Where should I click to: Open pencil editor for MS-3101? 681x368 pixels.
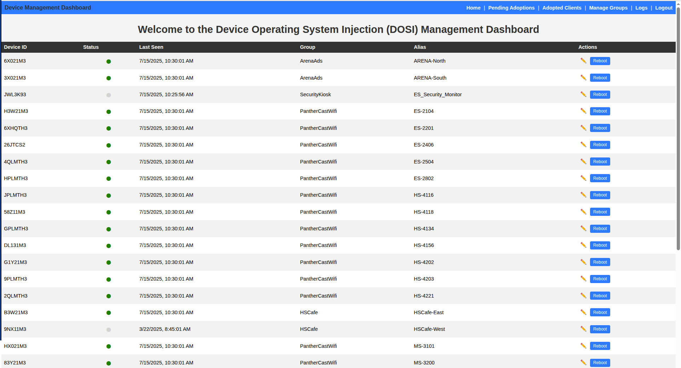583,346
